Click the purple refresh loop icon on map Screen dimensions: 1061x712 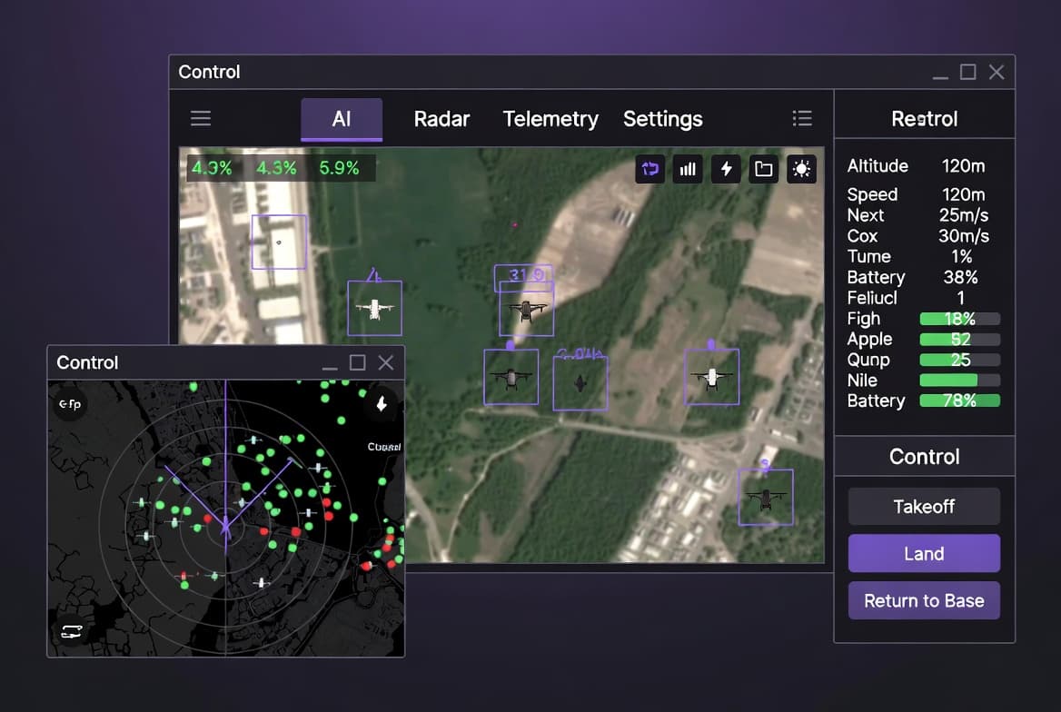pyautogui.click(x=650, y=169)
